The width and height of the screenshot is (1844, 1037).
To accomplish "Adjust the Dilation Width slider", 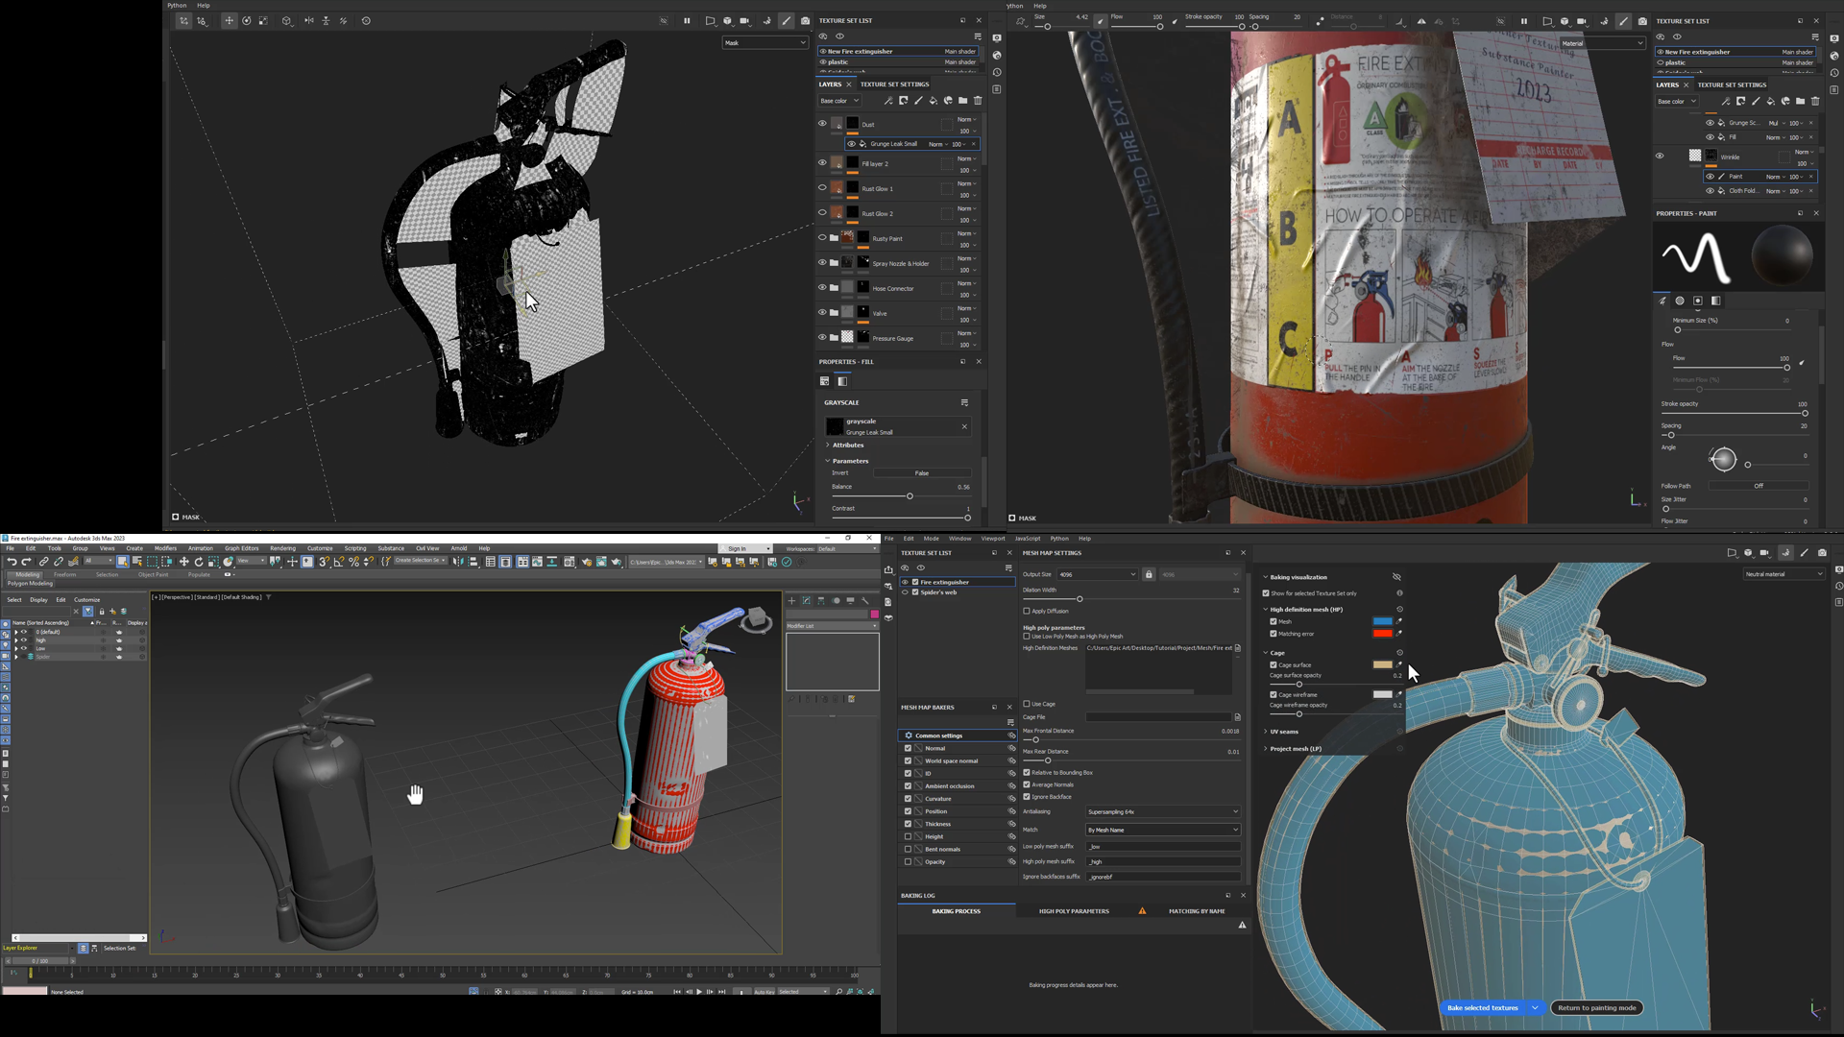I will (x=1080, y=598).
